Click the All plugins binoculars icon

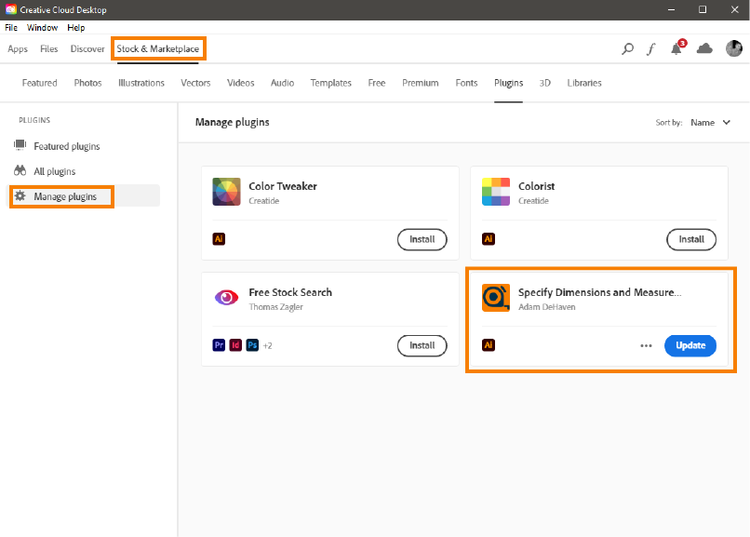point(20,170)
